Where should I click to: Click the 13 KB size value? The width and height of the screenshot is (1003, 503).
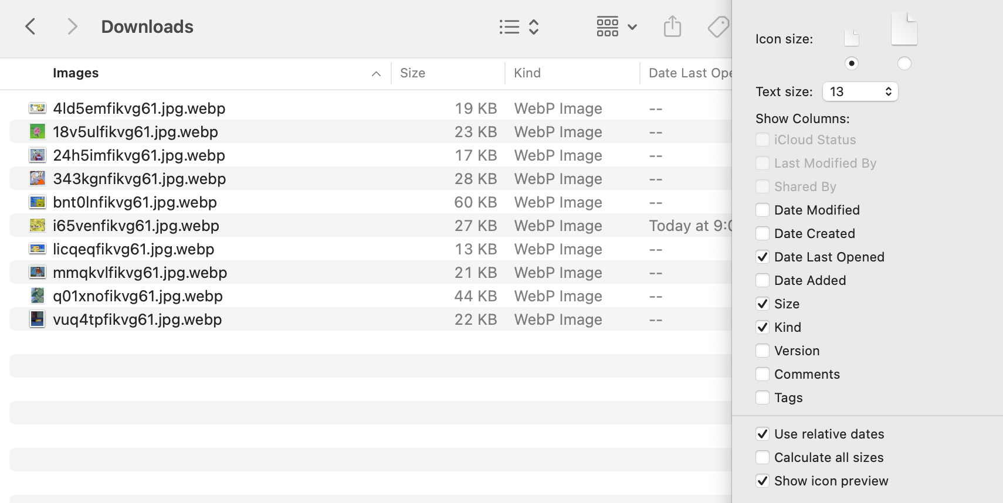click(x=476, y=249)
